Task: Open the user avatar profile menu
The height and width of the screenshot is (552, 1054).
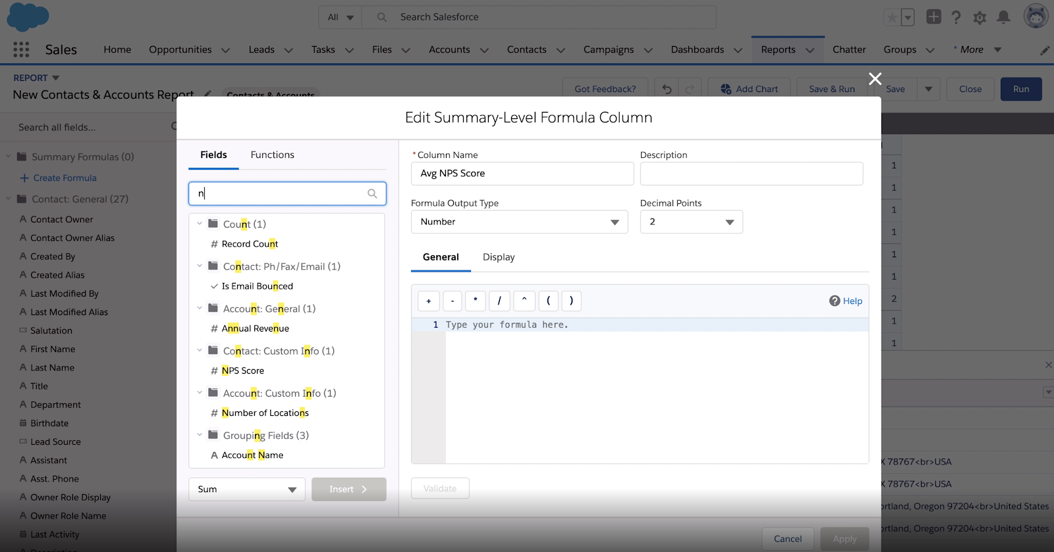Action: 1036,16
